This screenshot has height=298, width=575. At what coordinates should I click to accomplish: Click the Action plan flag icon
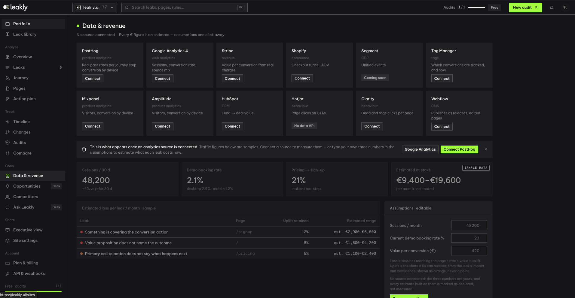[x=8, y=99]
